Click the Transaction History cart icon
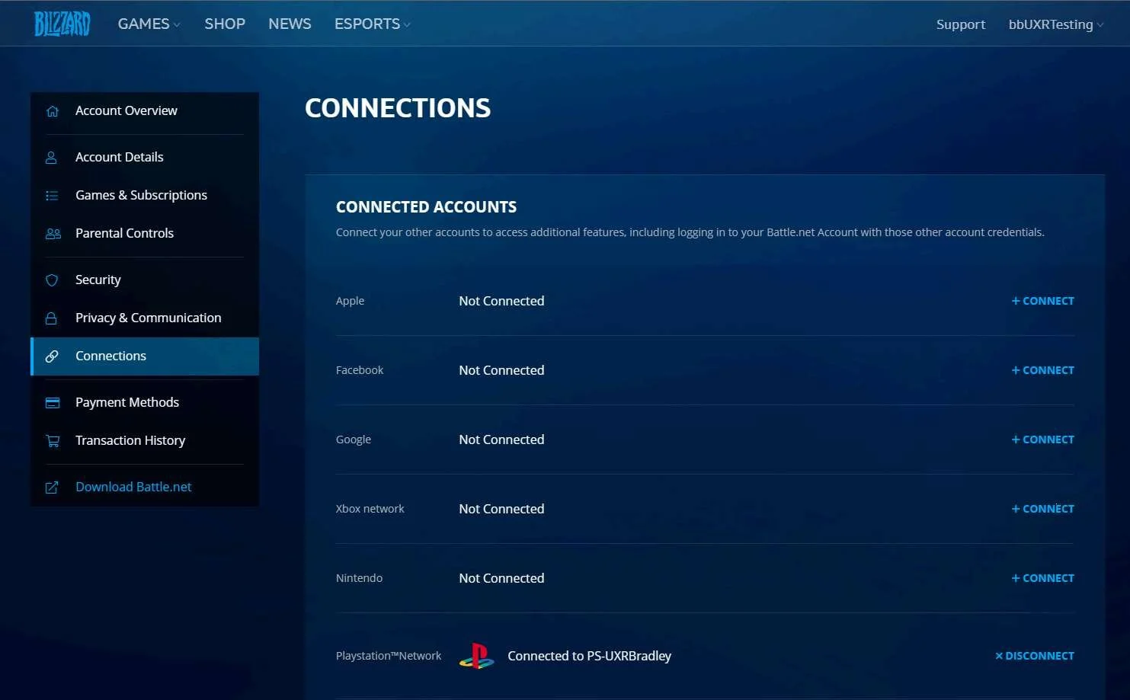The image size is (1130, 700). [53, 441]
